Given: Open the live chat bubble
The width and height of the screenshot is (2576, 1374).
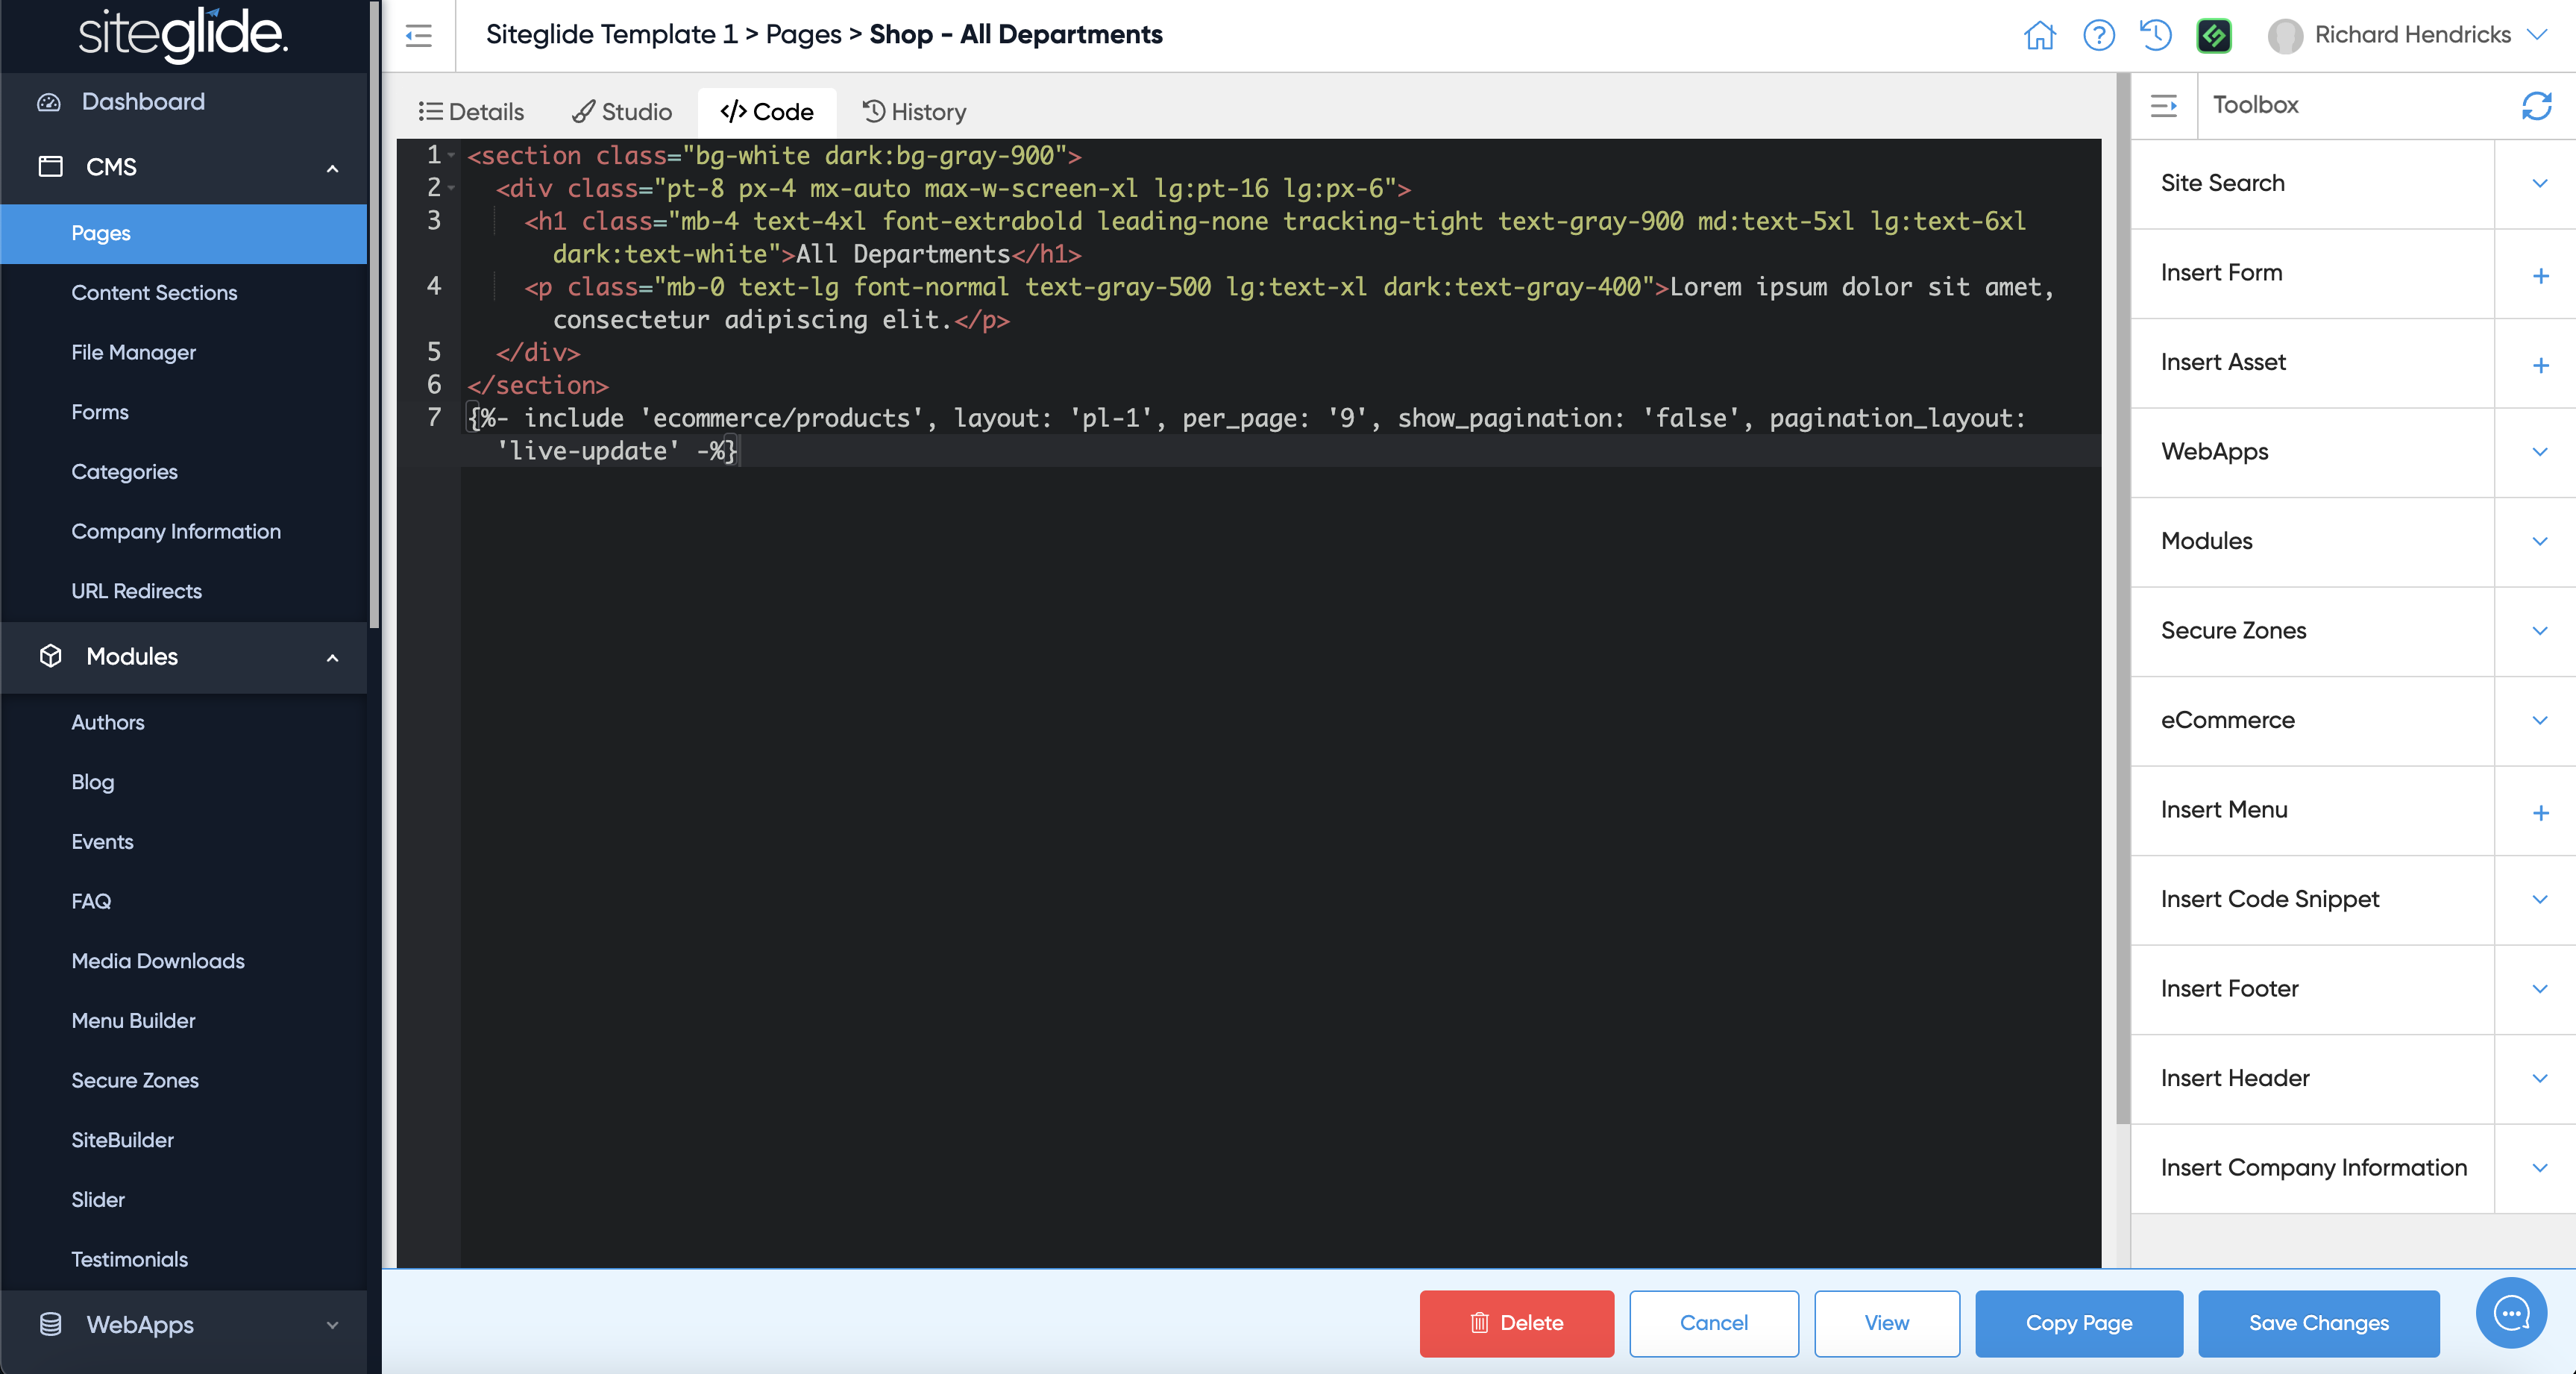Looking at the screenshot, I should 2510,1313.
